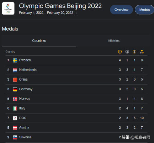Open the Netherlands row
154x143 pixels.
[76, 70]
